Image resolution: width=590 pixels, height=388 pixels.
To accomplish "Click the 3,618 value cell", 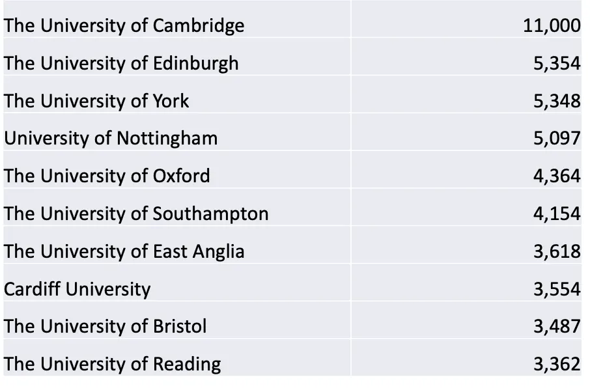I will tap(466, 245).
